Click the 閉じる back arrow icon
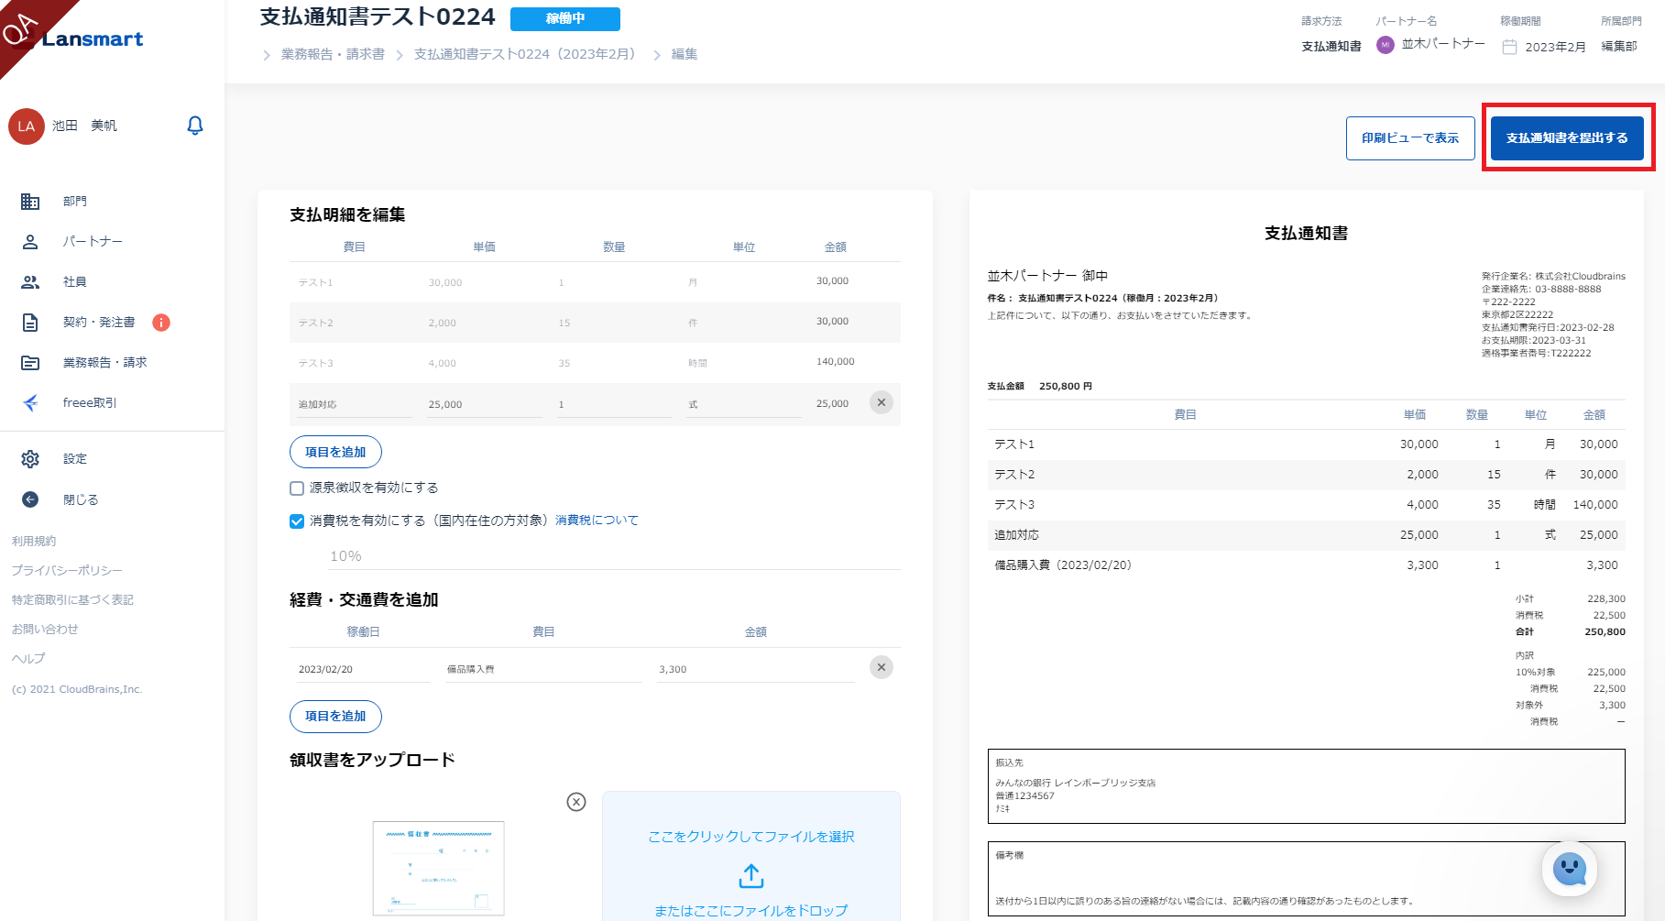This screenshot has width=1665, height=921. [30, 499]
